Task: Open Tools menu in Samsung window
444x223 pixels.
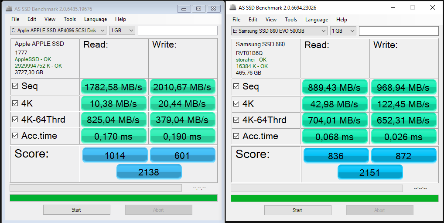Action: pyautogui.click(x=291, y=20)
